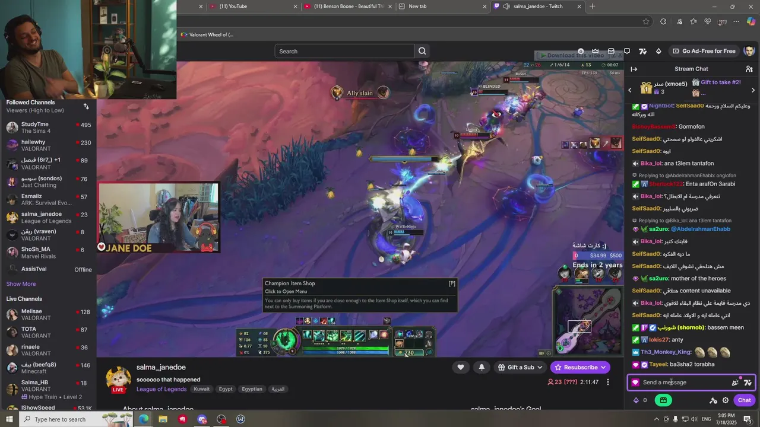Open browser three-dot menu
This screenshot has width=760, height=427.
coord(736,21)
